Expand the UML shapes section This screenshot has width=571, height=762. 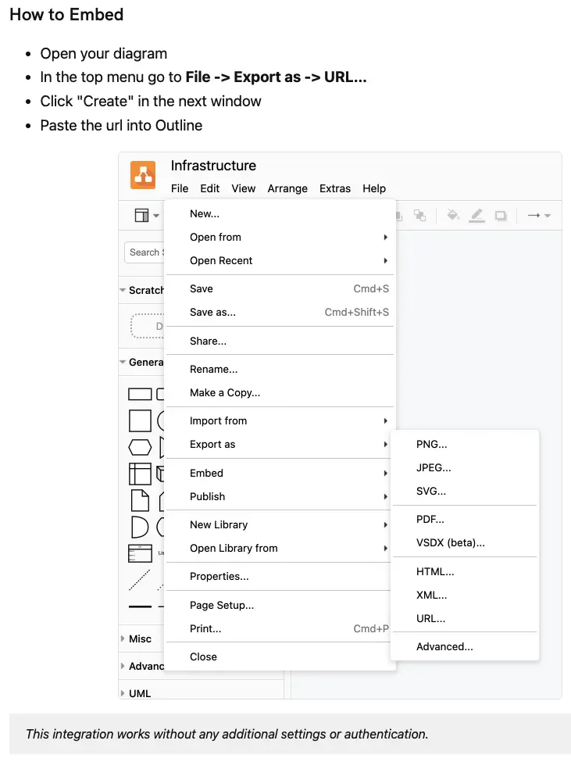(x=140, y=693)
